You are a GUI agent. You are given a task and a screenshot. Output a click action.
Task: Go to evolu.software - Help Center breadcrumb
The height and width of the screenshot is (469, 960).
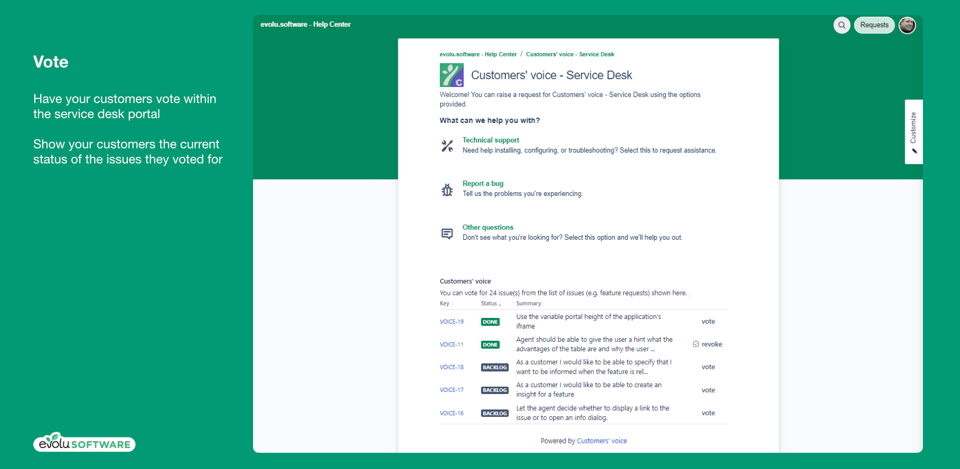click(478, 54)
